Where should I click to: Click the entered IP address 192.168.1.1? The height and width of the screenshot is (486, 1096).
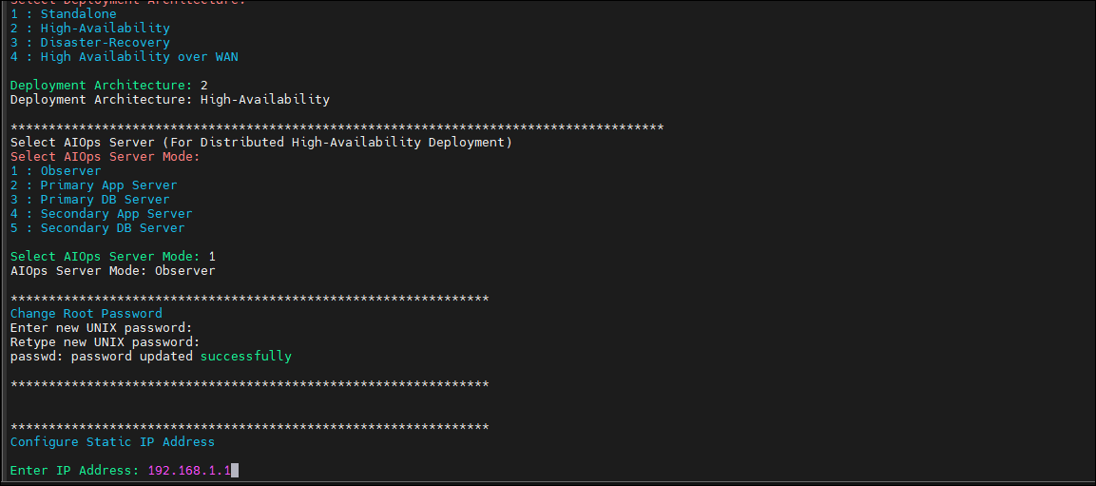189,471
